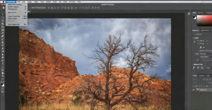Image resolution: width=212 pixels, height=110 pixels.
Task: Select the Zoom tool
Action: 2,76
